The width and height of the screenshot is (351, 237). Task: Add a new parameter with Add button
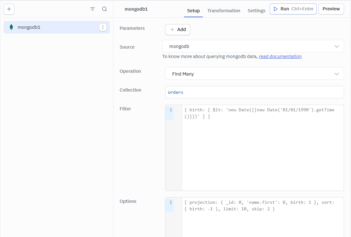[x=178, y=29]
